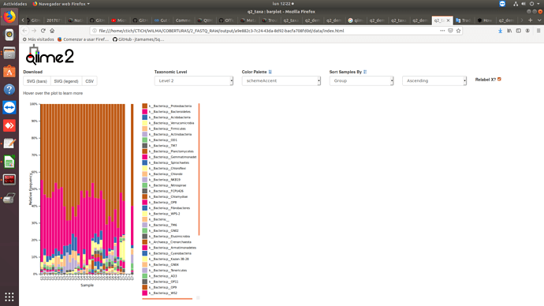
Task: Open the page actions three-dots menu
Action: click(x=442, y=31)
